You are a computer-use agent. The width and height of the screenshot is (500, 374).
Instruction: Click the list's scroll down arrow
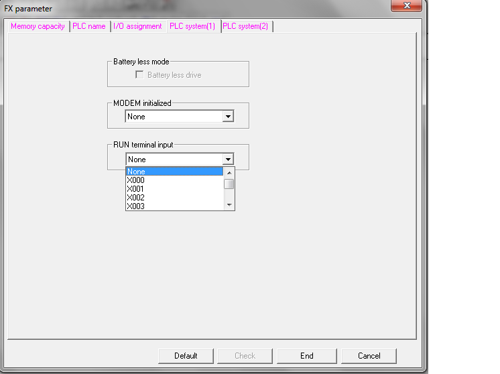pyautogui.click(x=229, y=204)
